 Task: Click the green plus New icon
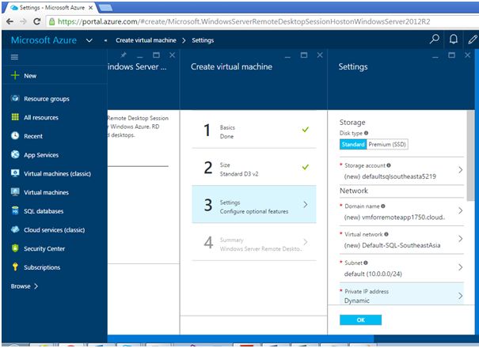[x=15, y=75]
